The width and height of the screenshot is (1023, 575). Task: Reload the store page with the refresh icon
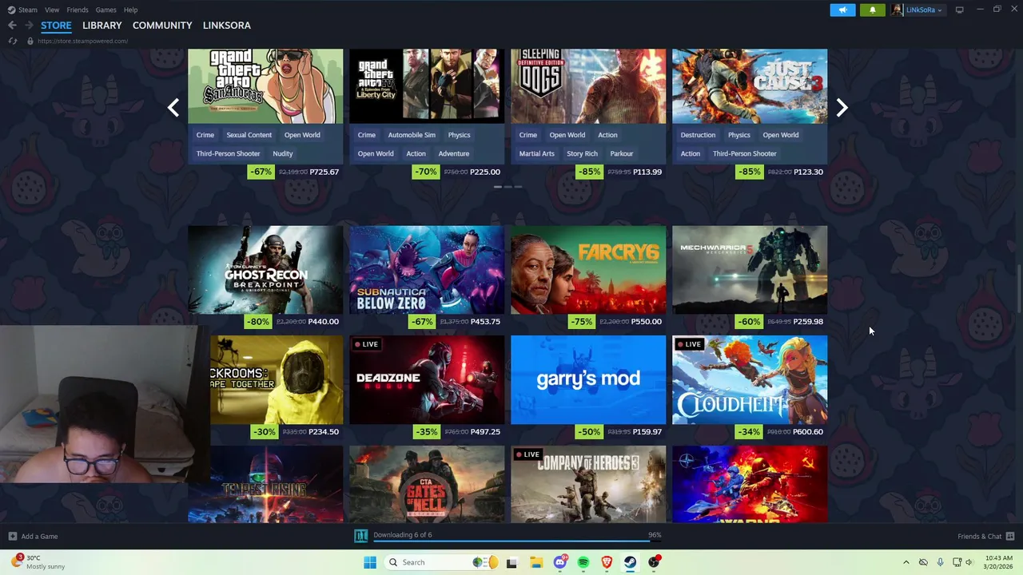pyautogui.click(x=13, y=41)
